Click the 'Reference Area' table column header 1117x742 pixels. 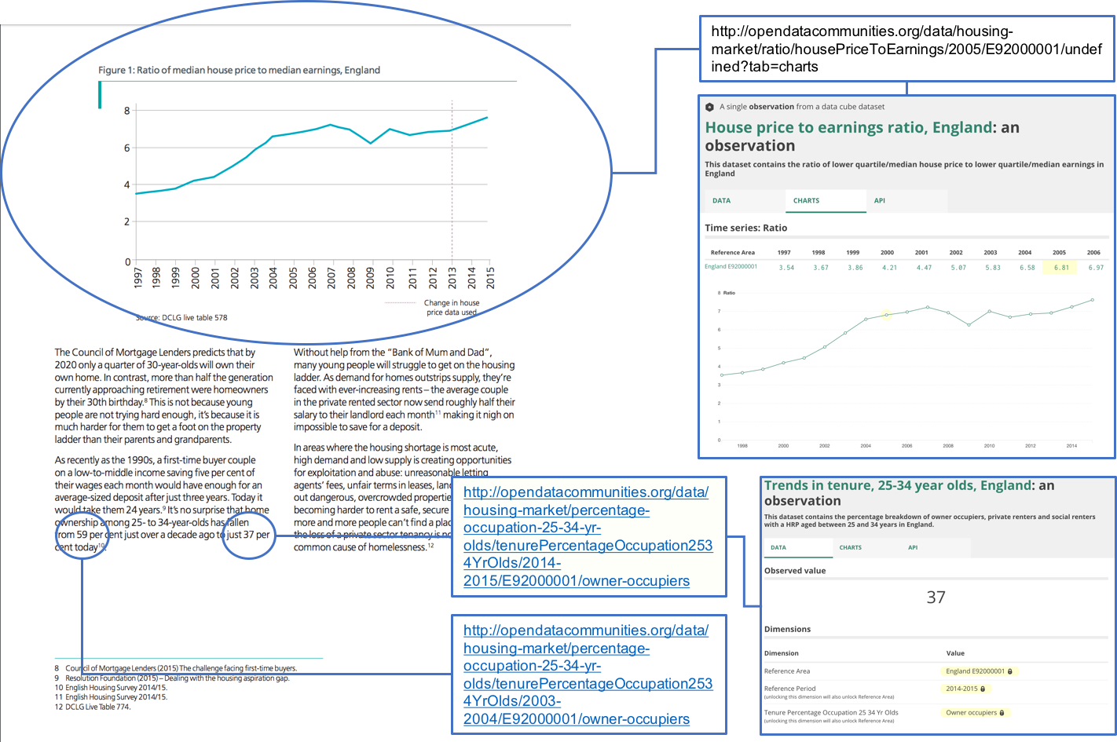pyautogui.click(x=732, y=253)
